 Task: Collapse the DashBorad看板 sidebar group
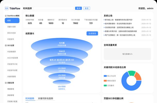coord(12,16)
